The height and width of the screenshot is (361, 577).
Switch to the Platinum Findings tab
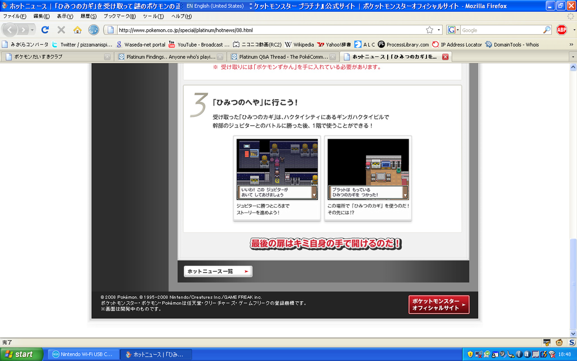pos(170,57)
